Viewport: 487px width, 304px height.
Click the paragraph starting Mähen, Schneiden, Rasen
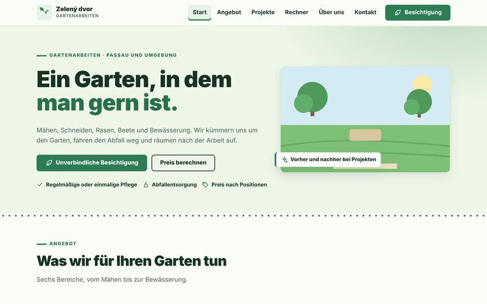coord(147,135)
